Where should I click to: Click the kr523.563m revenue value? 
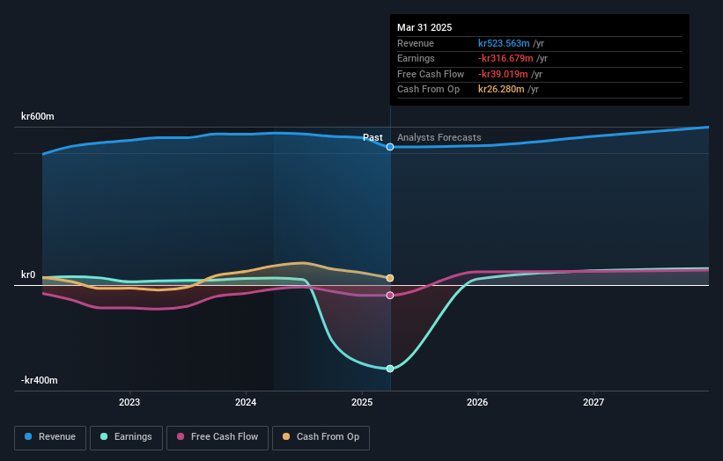504,43
